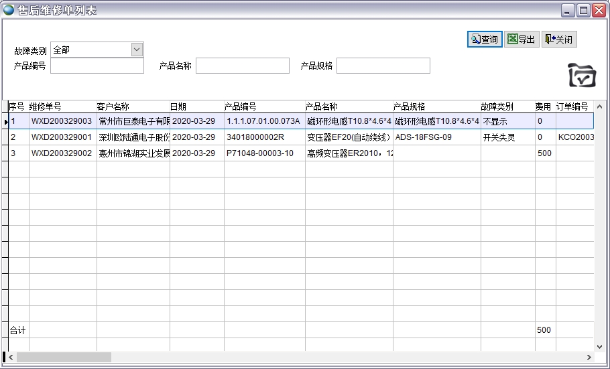Click the vertical scrollbar down arrow
Viewport: 610px width, 369px height.
click(x=599, y=346)
